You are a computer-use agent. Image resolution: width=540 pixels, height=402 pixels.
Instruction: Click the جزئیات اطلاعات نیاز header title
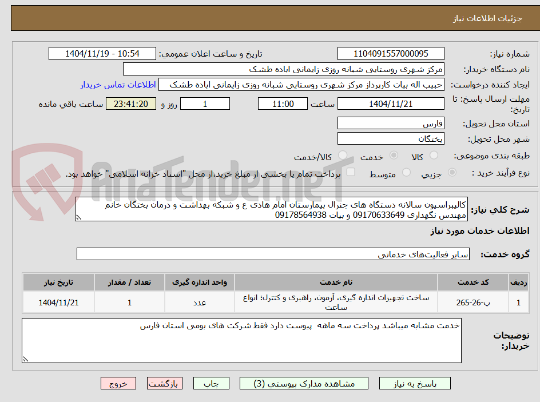pos(487,19)
